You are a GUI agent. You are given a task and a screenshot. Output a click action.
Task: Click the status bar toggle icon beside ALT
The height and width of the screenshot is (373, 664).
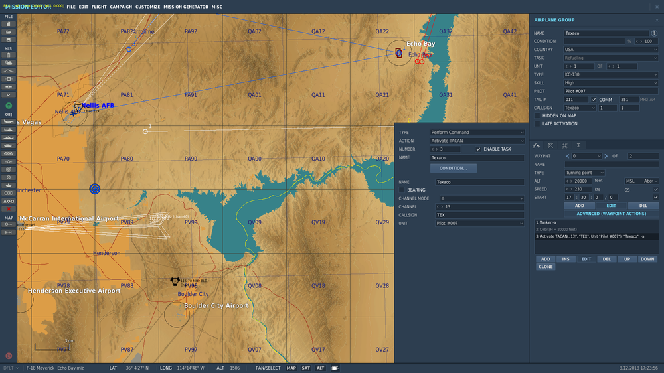tap(335, 368)
